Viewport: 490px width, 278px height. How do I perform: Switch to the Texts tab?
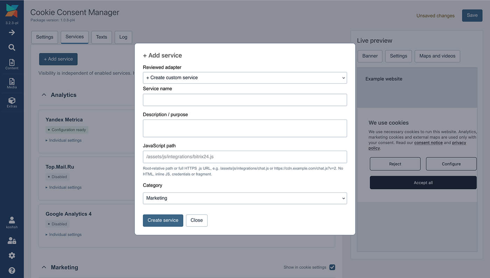click(101, 37)
